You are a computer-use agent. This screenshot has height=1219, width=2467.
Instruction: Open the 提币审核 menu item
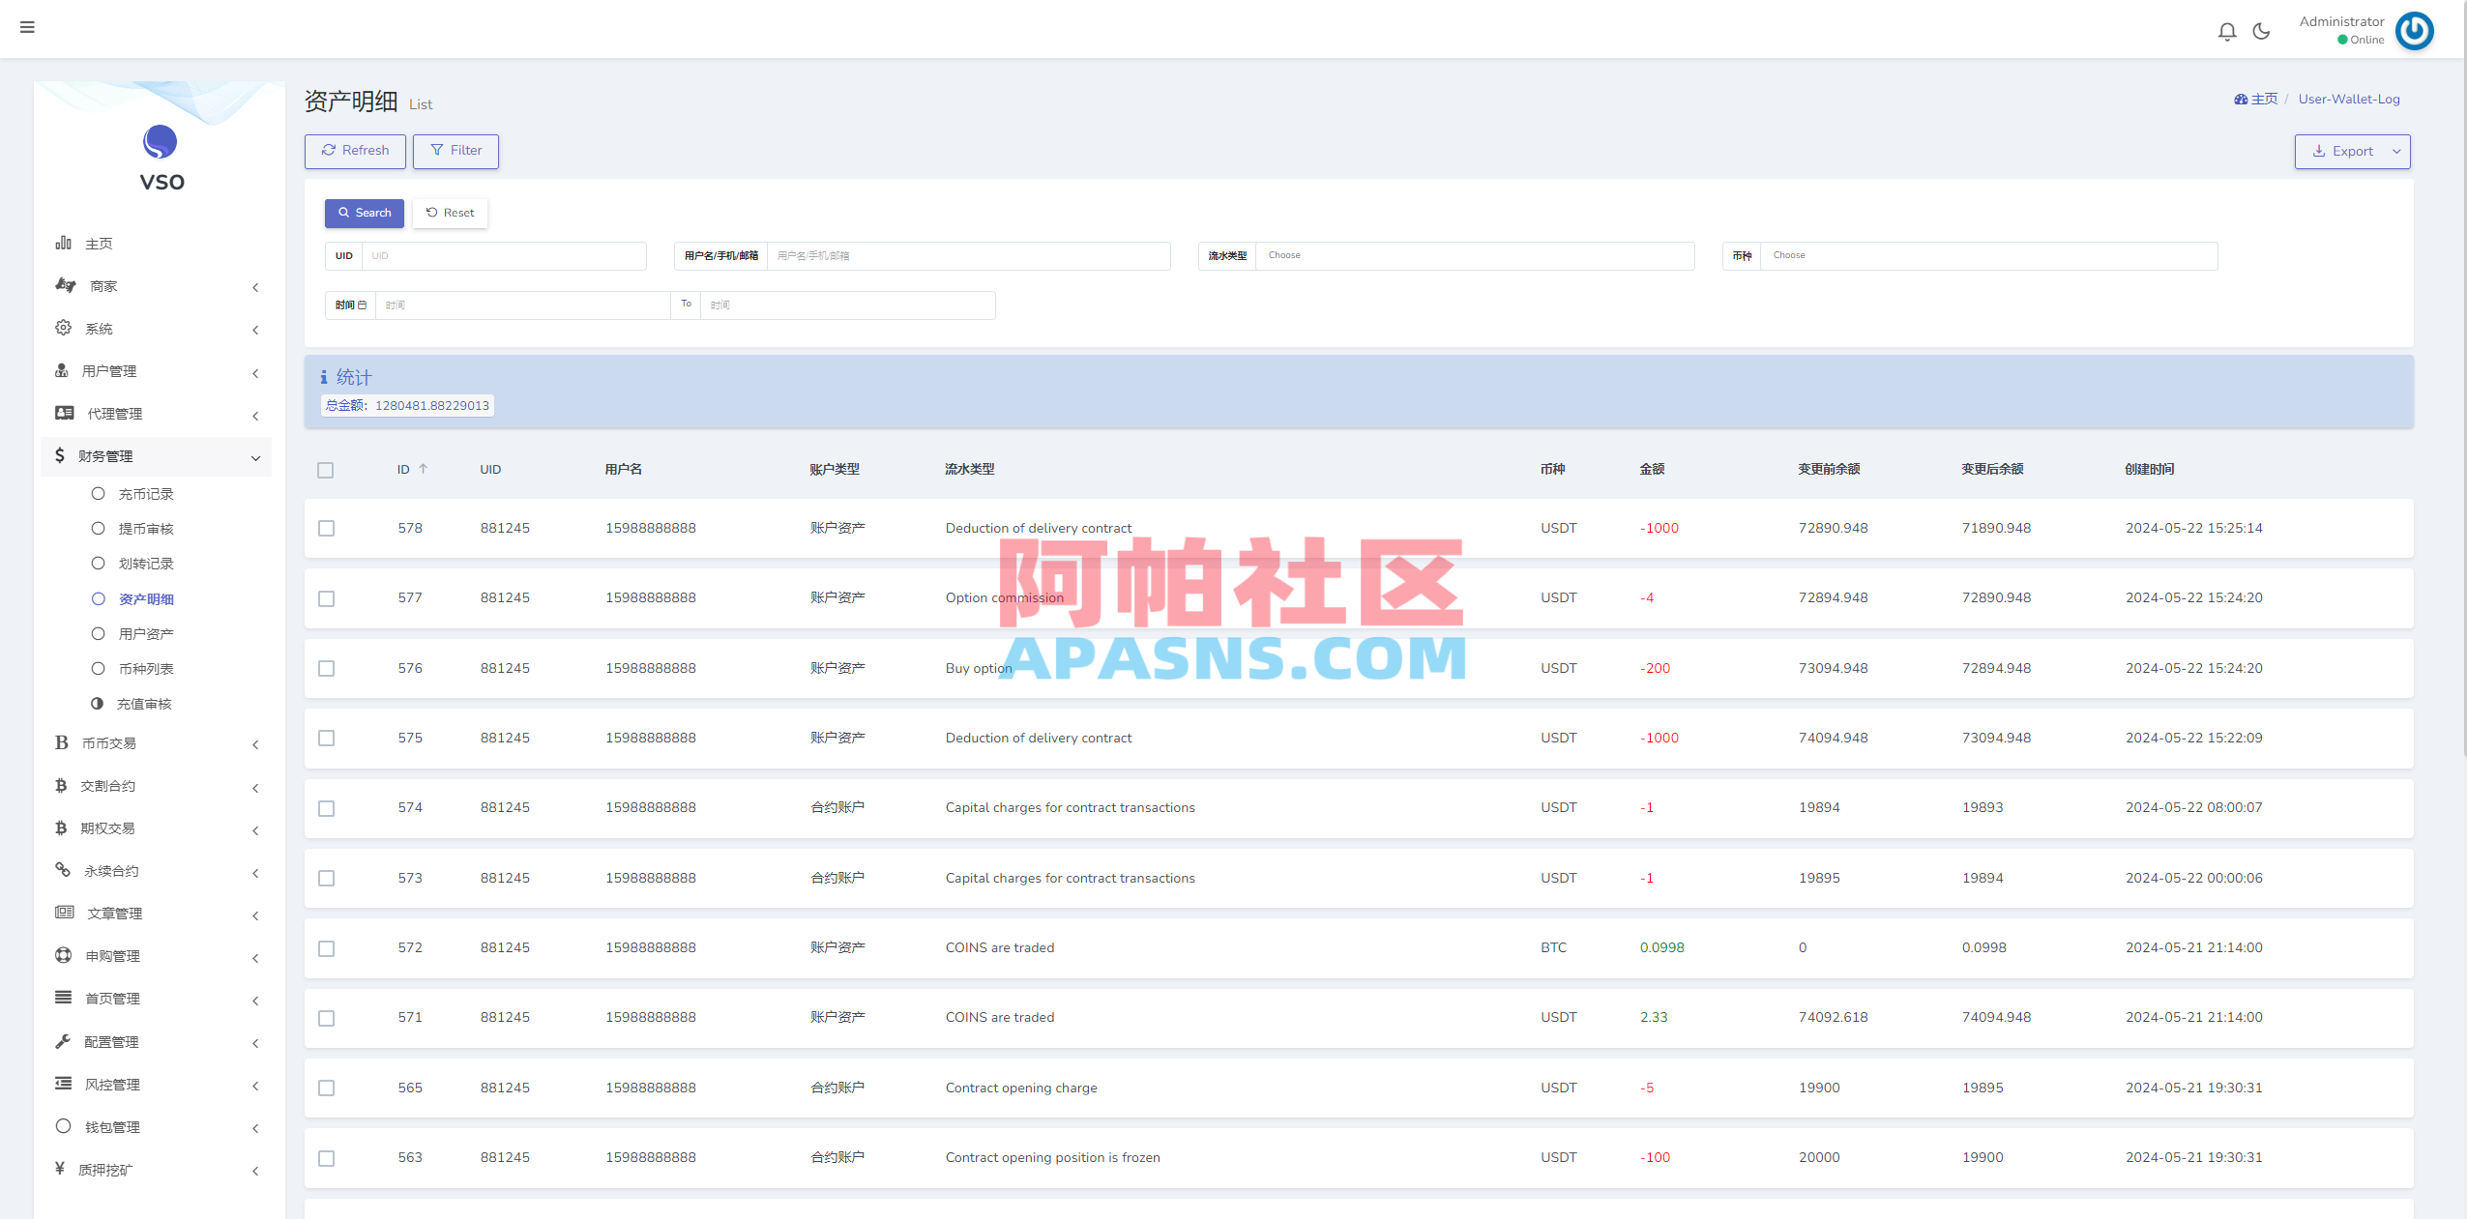point(145,528)
